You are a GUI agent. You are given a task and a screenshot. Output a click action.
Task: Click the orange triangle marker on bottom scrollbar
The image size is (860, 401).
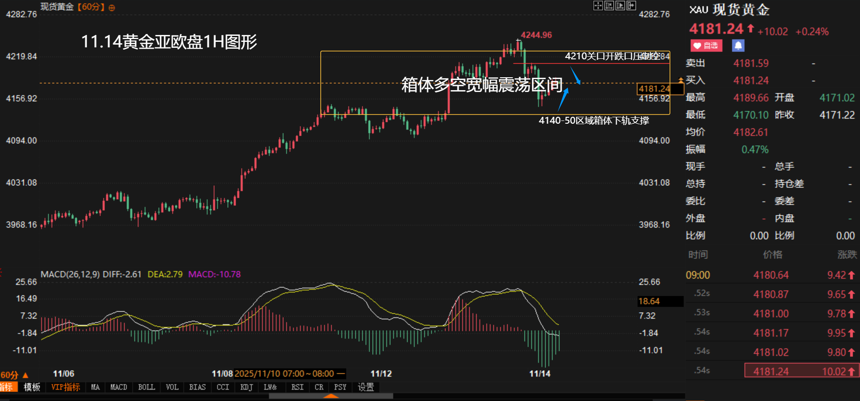(331, 396)
